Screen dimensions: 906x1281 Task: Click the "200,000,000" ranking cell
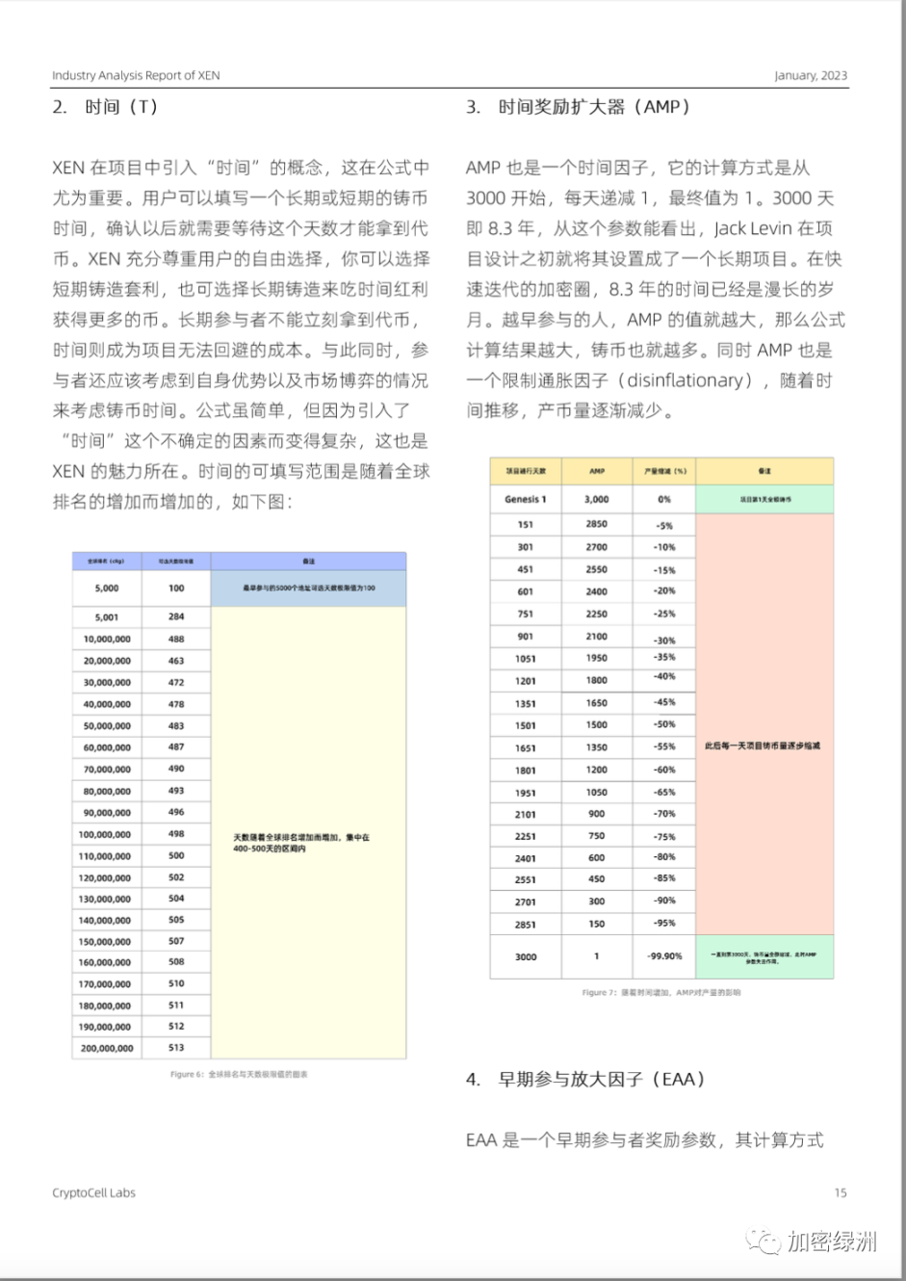[107, 1048]
